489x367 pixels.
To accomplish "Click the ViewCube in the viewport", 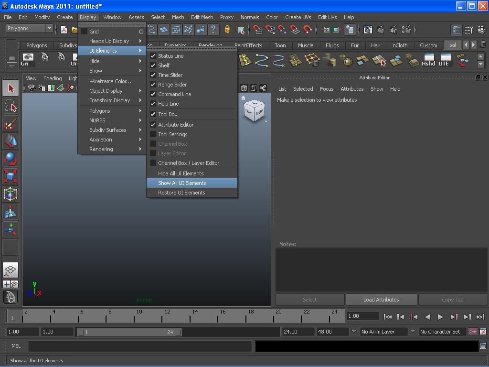I will [x=255, y=110].
